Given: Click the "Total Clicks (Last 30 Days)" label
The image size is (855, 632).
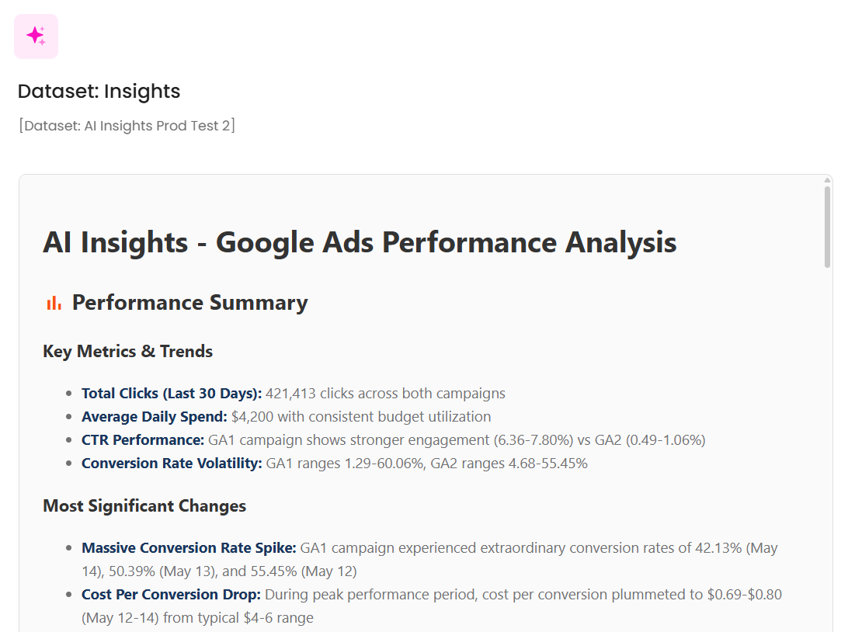Looking at the screenshot, I should coord(172,394).
